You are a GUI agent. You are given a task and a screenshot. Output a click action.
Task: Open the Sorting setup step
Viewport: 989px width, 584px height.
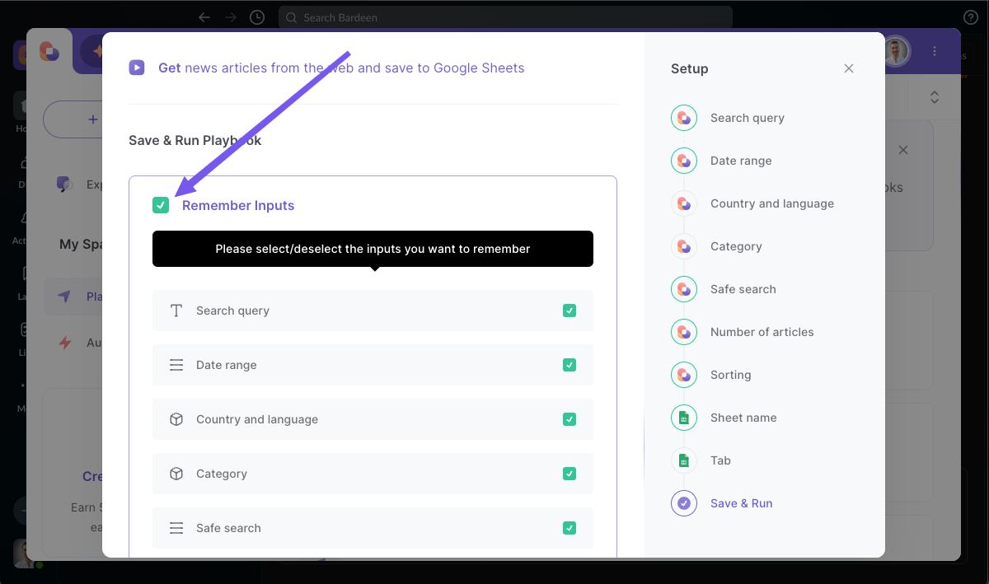coord(730,375)
